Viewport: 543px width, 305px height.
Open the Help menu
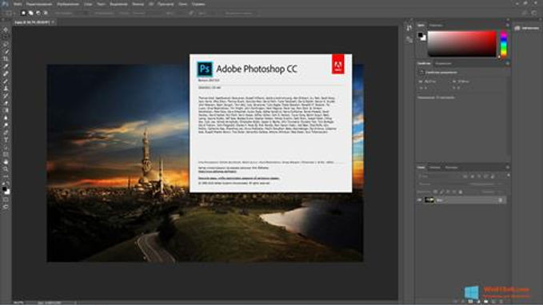tap(198, 4)
